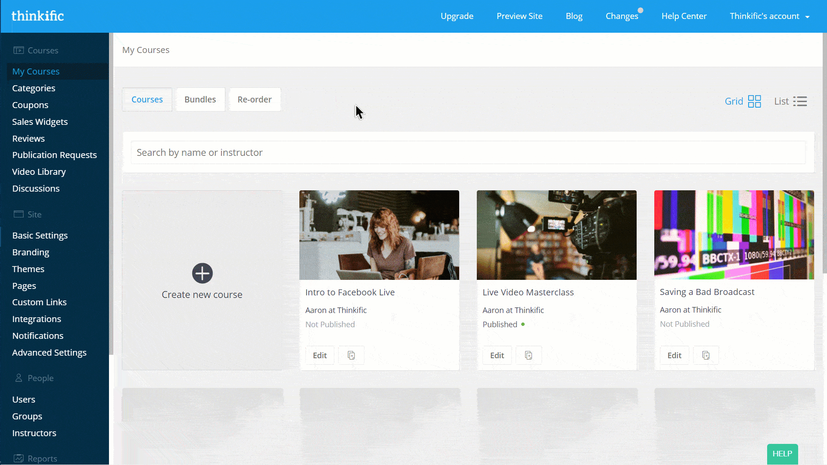
Task: Duplicate the Live Video Masterclass course
Action: [x=529, y=355]
